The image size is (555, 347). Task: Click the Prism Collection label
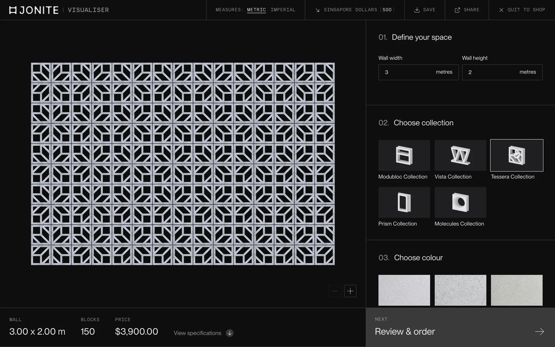[397, 224]
